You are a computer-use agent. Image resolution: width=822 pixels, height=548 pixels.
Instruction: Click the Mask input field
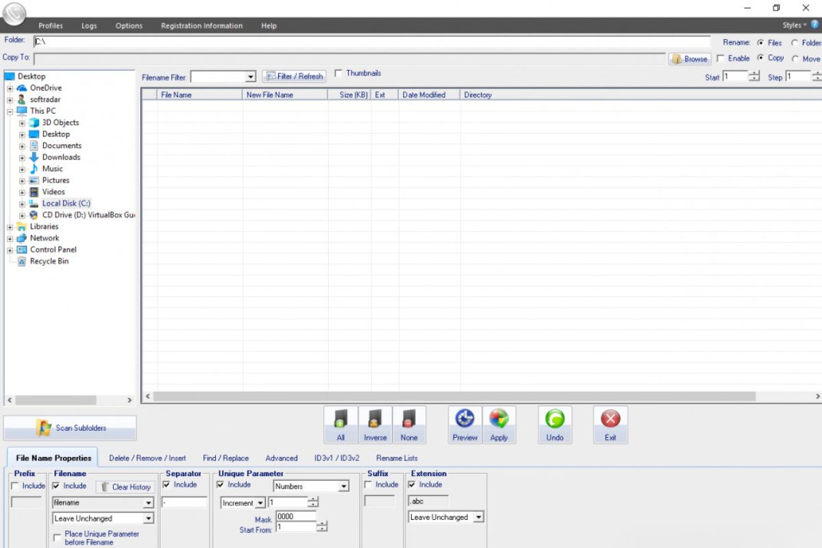pyautogui.click(x=296, y=516)
